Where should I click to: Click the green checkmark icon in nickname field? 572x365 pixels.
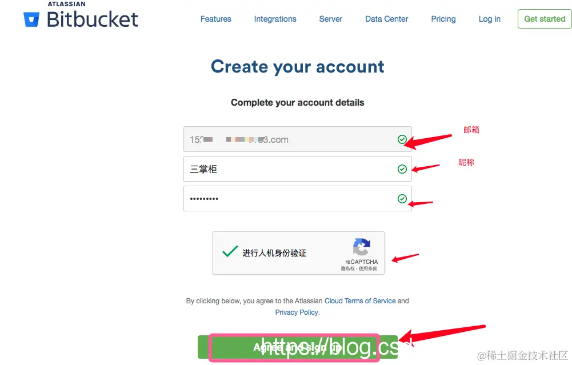click(402, 169)
